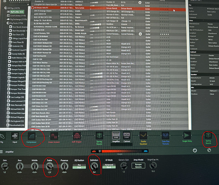Select MyProfiler (63) in the tree

(x=17, y=12)
